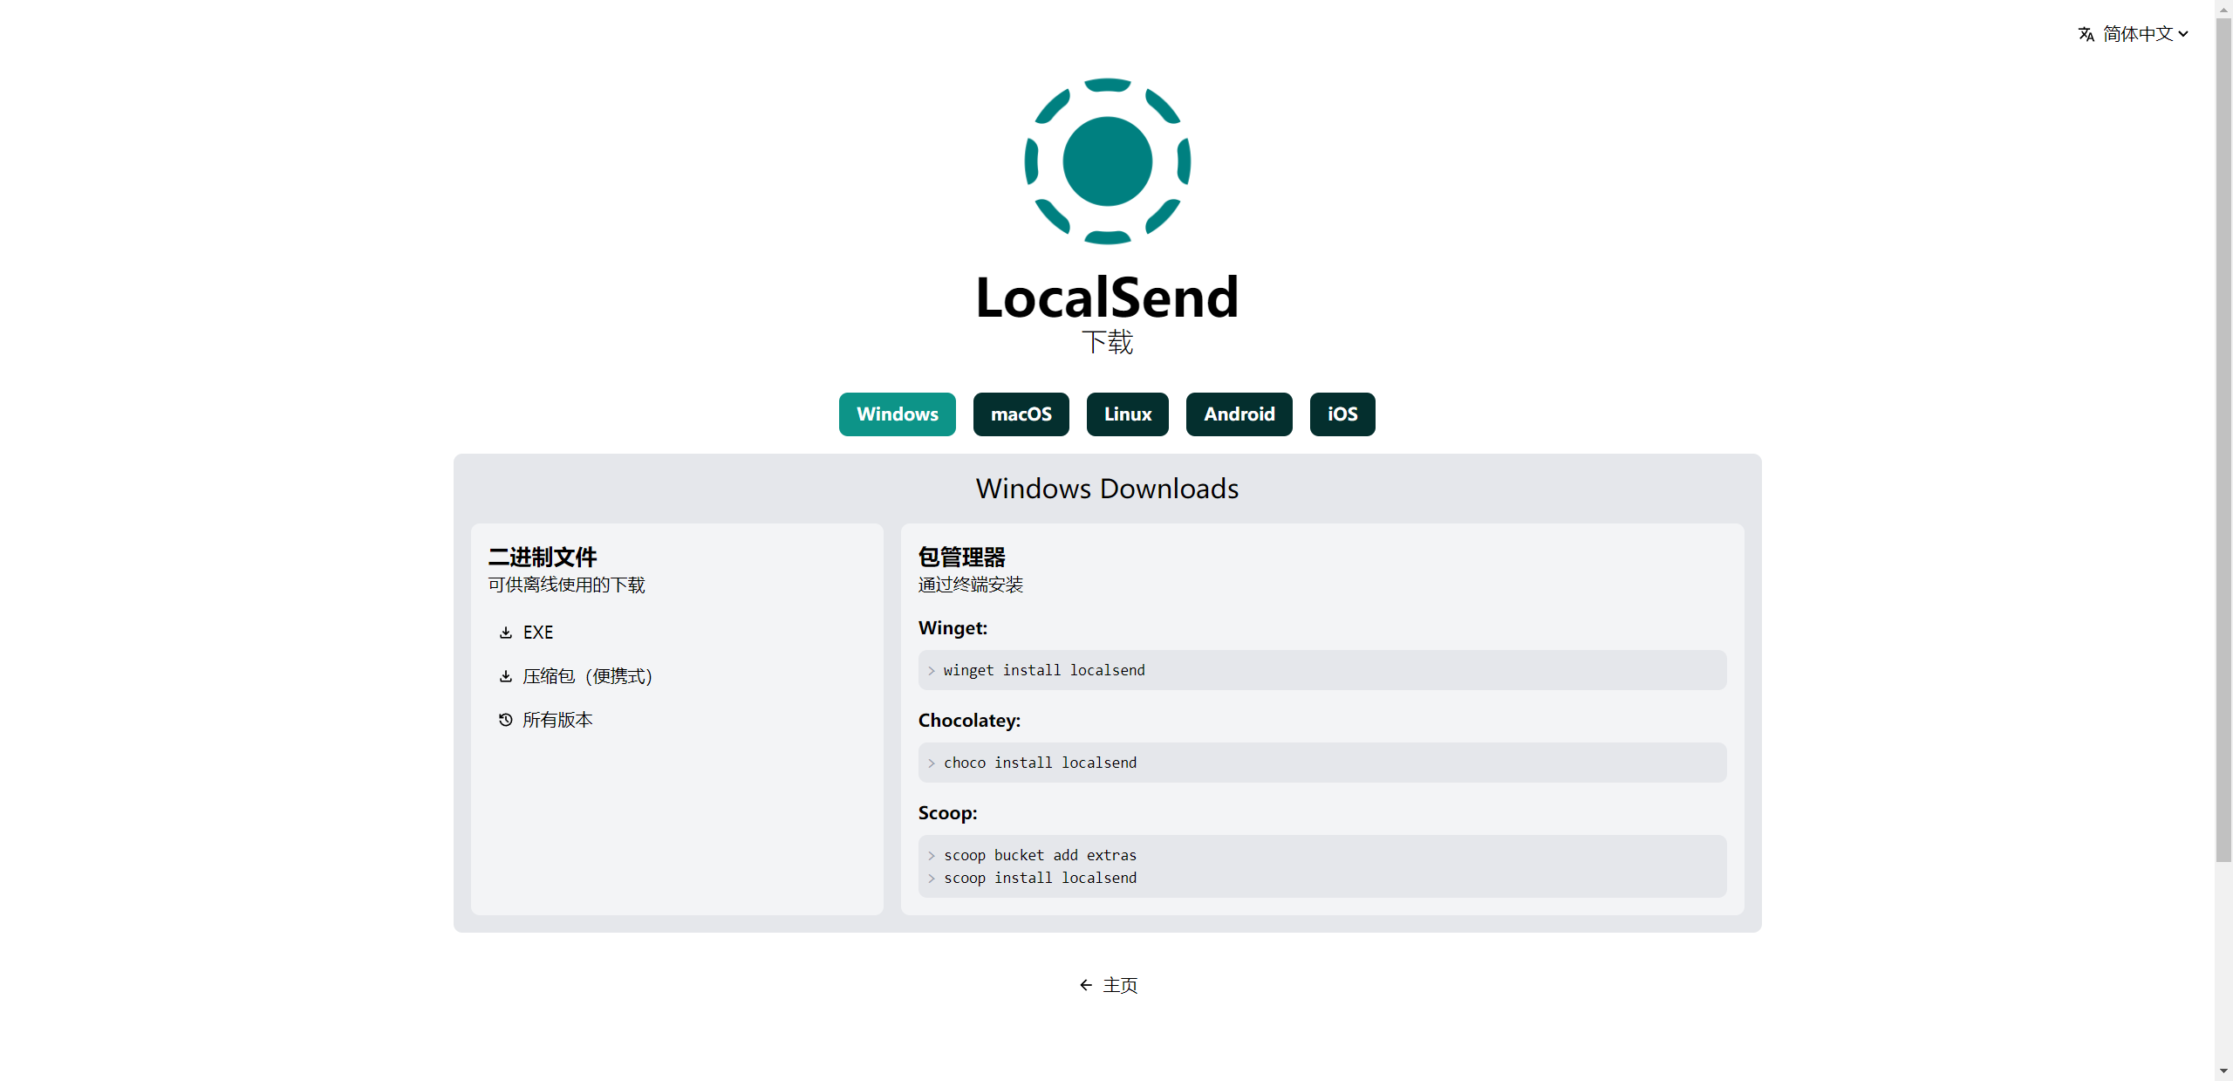
Task: Click the history icon beside 所有版本
Action: tap(505, 720)
